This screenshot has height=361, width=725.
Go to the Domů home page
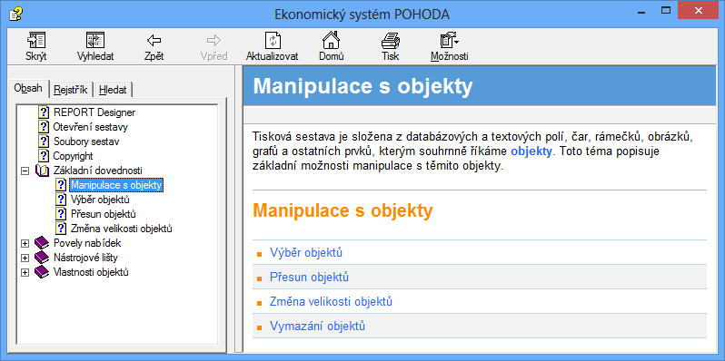tap(331, 46)
